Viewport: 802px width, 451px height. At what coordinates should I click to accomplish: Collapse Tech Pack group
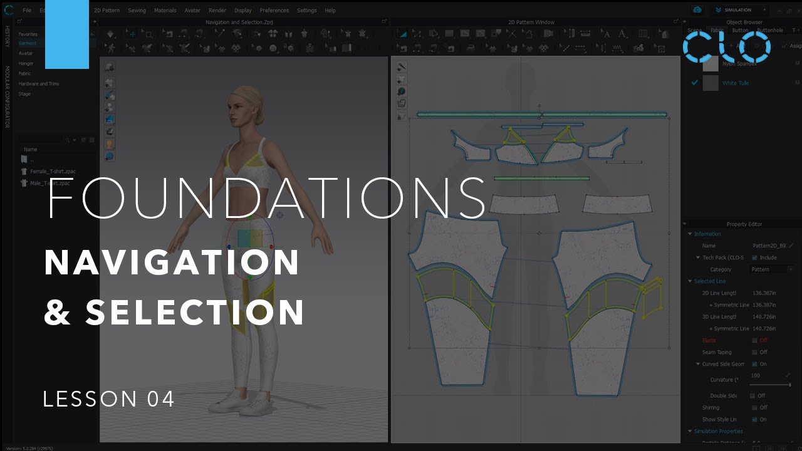[x=698, y=257]
